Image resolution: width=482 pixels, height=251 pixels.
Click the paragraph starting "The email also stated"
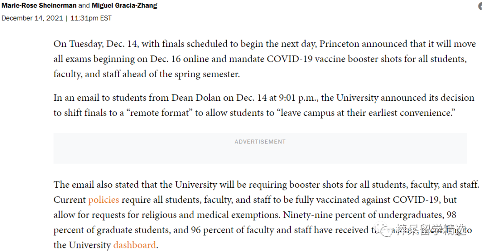coord(266,215)
